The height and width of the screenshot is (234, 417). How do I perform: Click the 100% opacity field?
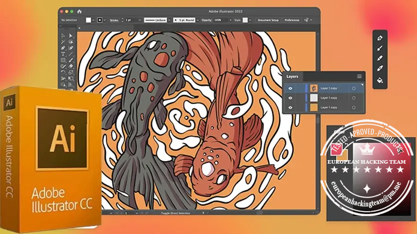click(x=220, y=20)
